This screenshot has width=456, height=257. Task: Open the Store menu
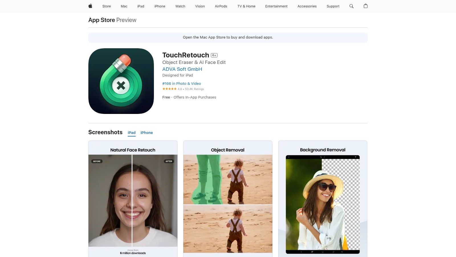(x=107, y=6)
